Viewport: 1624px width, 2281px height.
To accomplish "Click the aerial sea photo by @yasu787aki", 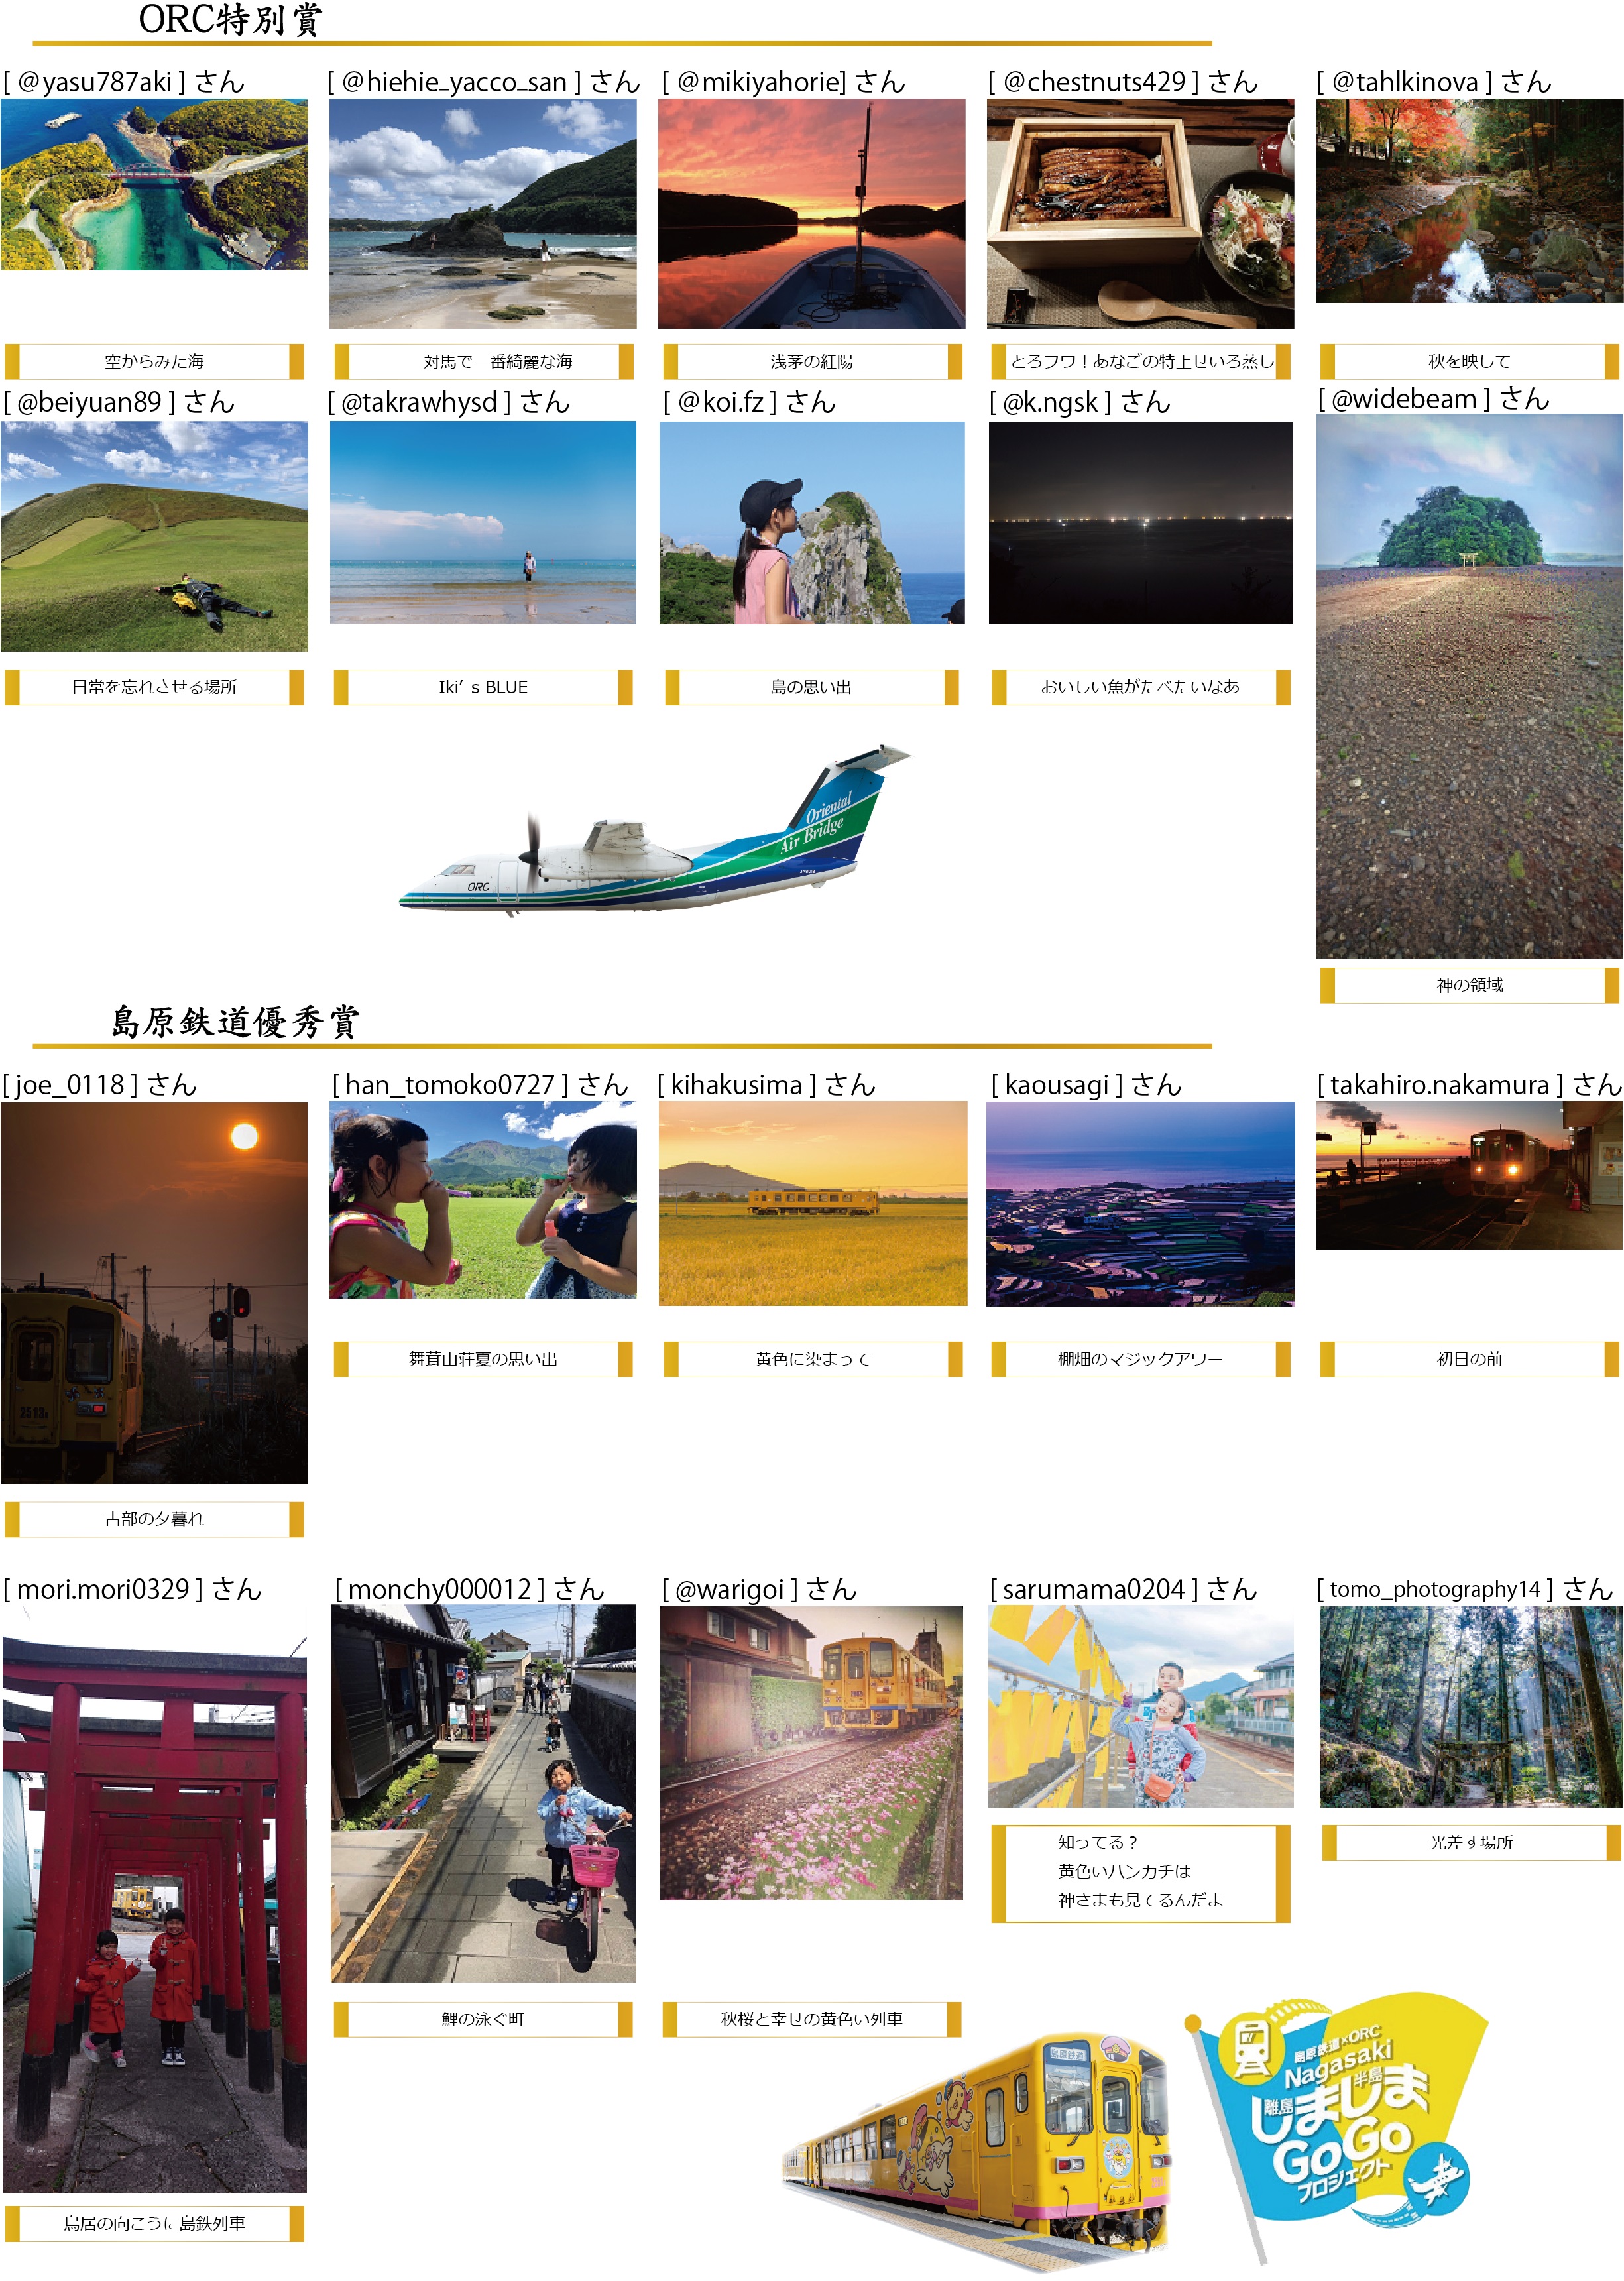I will [x=154, y=184].
